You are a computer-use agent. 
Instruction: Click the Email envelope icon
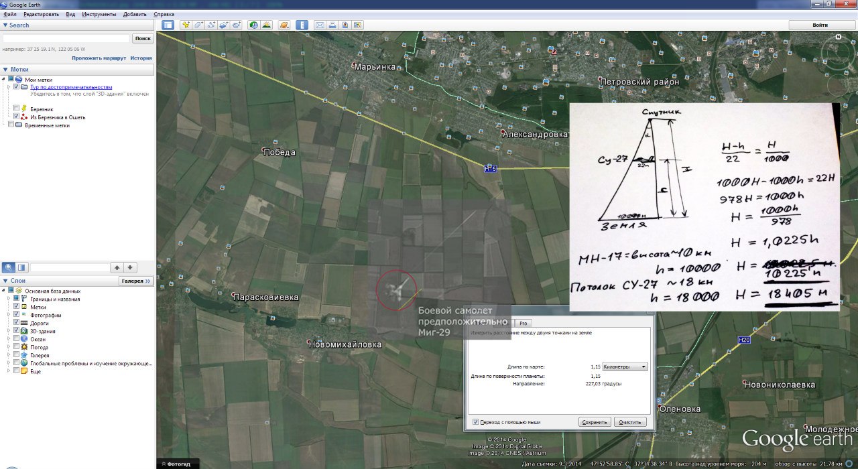(x=320, y=25)
